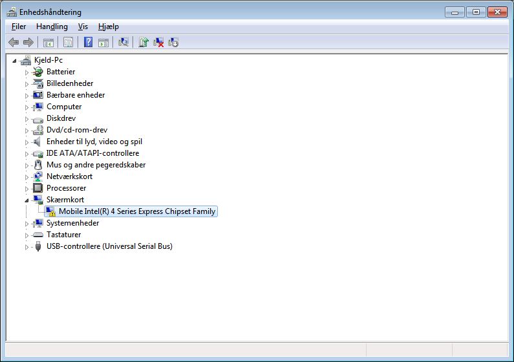This screenshot has width=514, height=362.
Task: Open the Hjælp menu
Action: [x=108, y=27]
